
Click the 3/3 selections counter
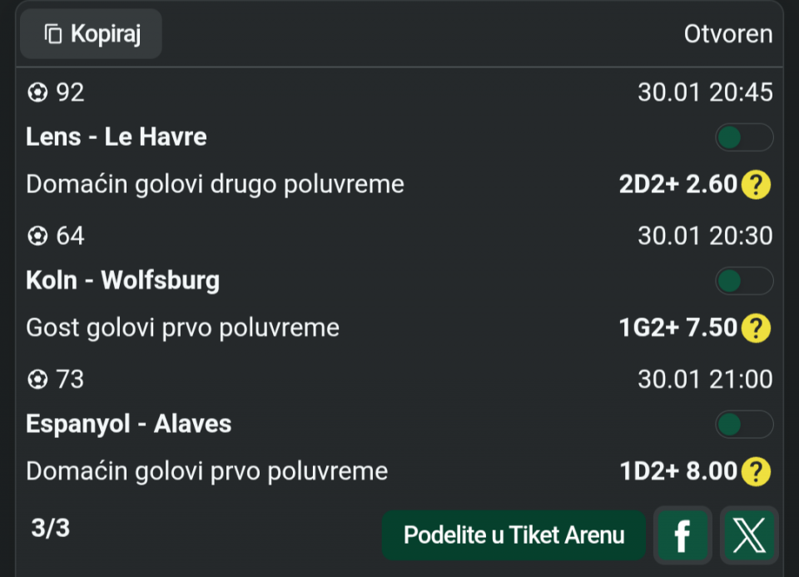50,529
